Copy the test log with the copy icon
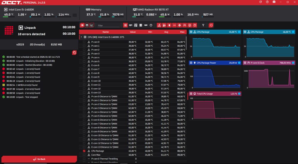Image resolution: width=298 pixels, height=164 pixels. (74, 53)
